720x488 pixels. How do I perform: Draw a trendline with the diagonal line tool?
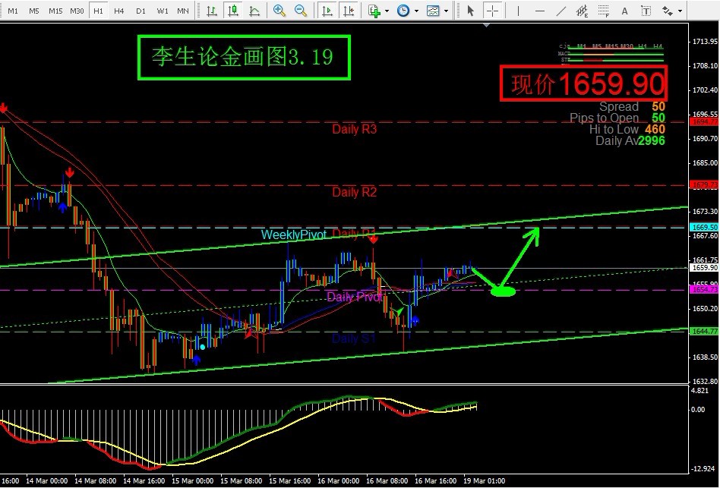tap(561, 11)
